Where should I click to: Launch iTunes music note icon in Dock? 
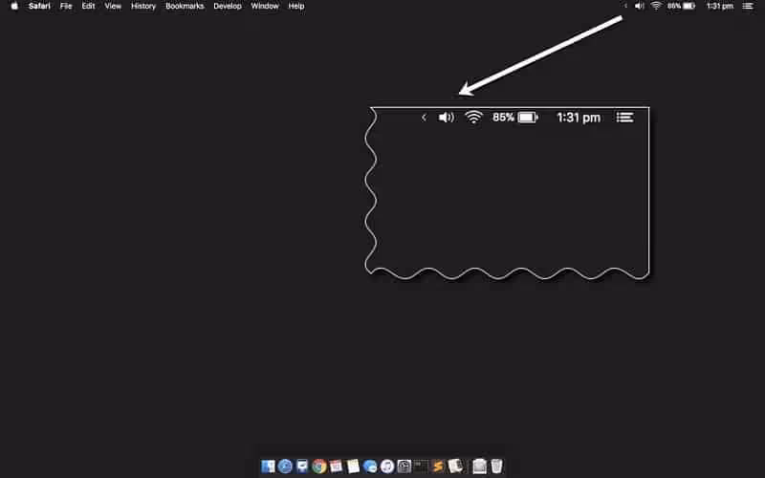point(387,467)
